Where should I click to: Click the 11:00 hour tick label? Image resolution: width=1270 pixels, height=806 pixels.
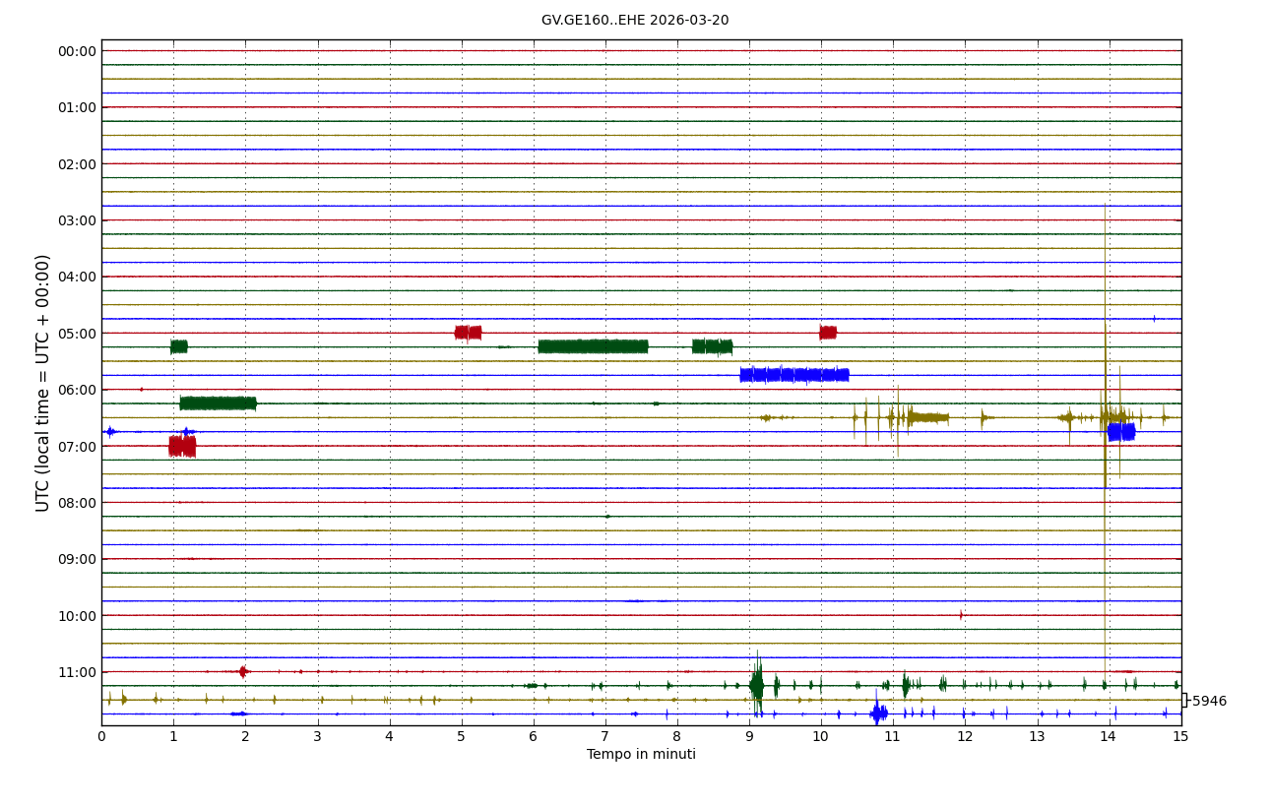(x=77, y=672)
